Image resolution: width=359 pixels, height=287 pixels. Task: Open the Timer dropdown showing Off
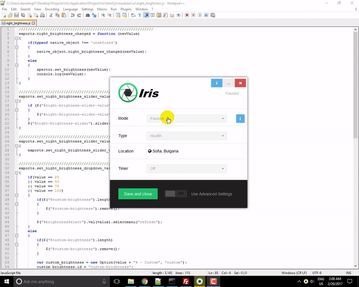pyautogui.click(x=187, y=169)
